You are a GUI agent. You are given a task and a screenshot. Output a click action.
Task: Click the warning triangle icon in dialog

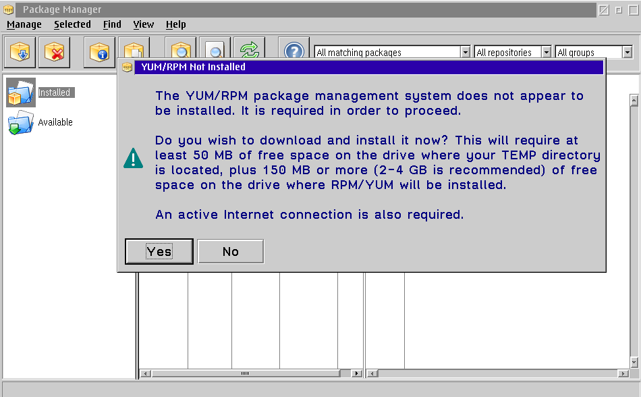(134, 159)
